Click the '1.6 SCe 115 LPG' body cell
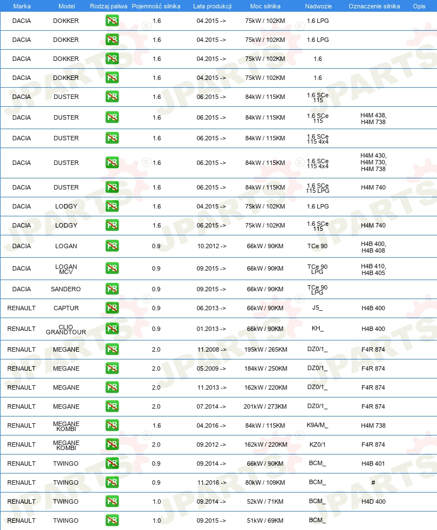This screenshot has height=530, width=437. (x=317, y=188)
